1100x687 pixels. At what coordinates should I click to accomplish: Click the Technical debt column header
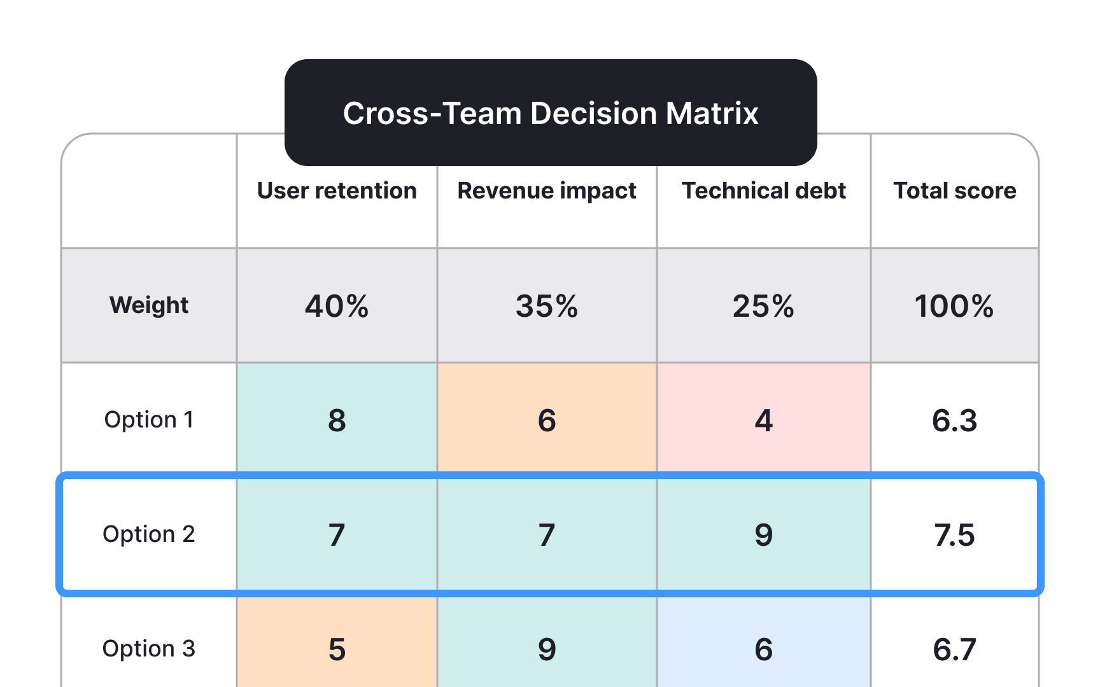[763, 191]
